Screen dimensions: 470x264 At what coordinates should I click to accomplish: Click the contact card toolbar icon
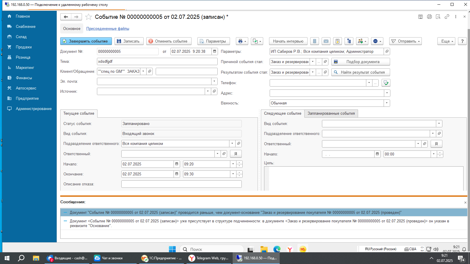pos(338,41)
